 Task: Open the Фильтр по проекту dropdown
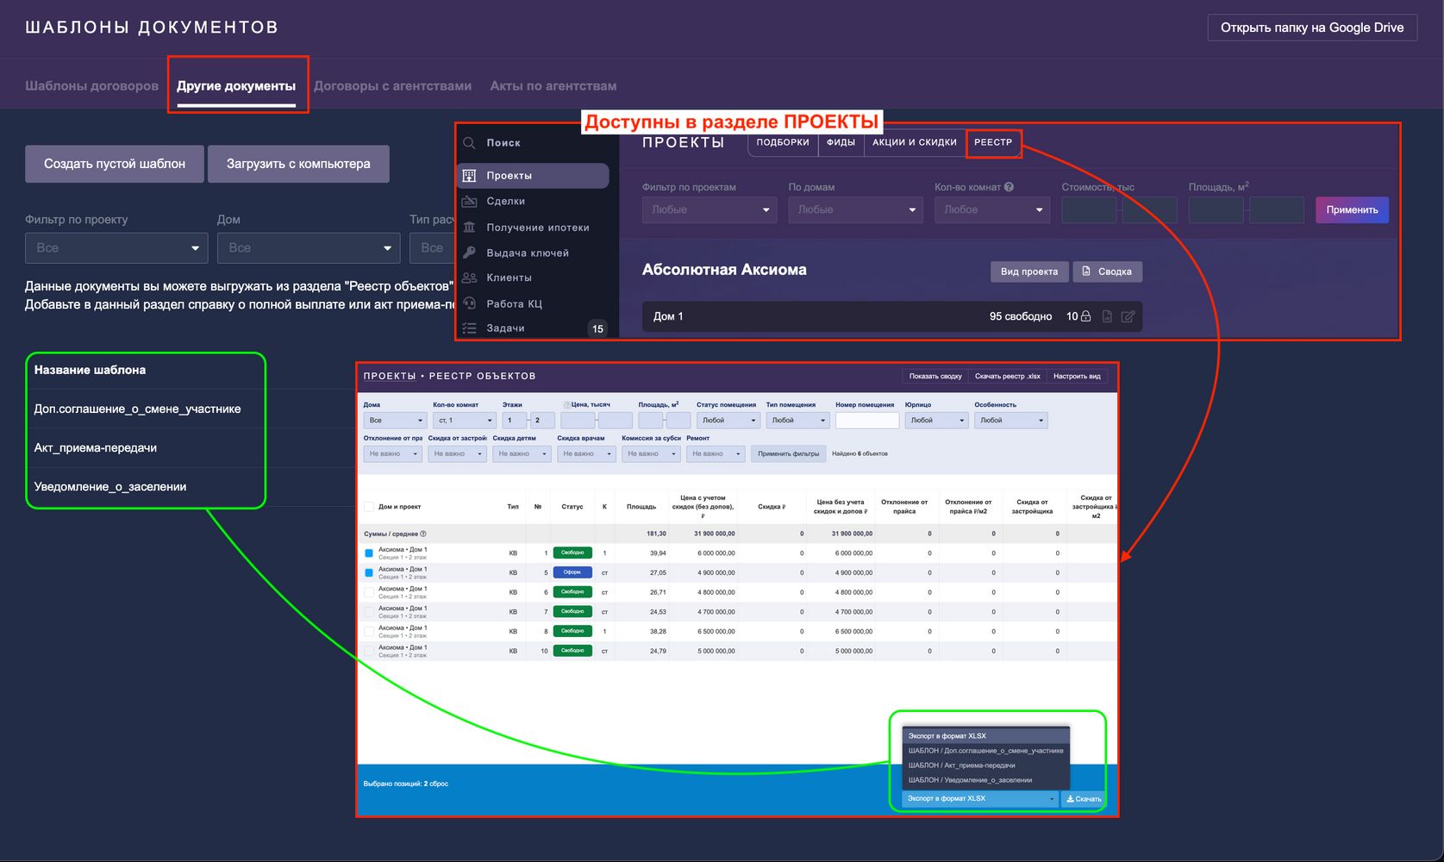point(116,247)
